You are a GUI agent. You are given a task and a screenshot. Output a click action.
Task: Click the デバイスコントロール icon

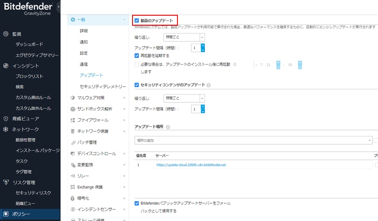click(x=72, y=153)
